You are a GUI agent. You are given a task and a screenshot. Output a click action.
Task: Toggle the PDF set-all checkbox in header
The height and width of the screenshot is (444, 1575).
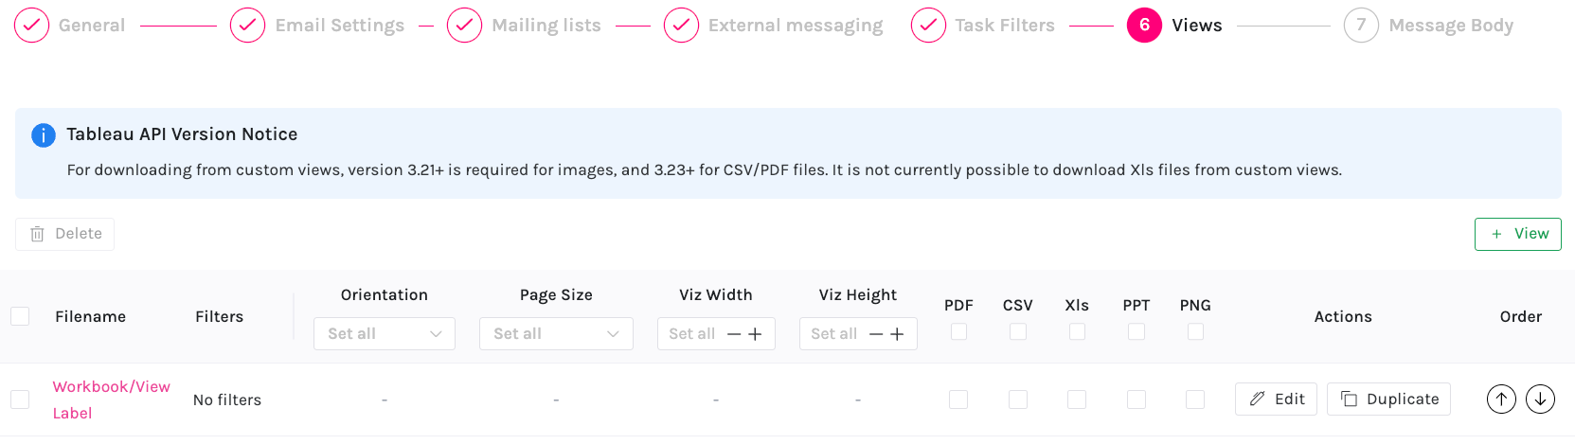tap(958, 332)
